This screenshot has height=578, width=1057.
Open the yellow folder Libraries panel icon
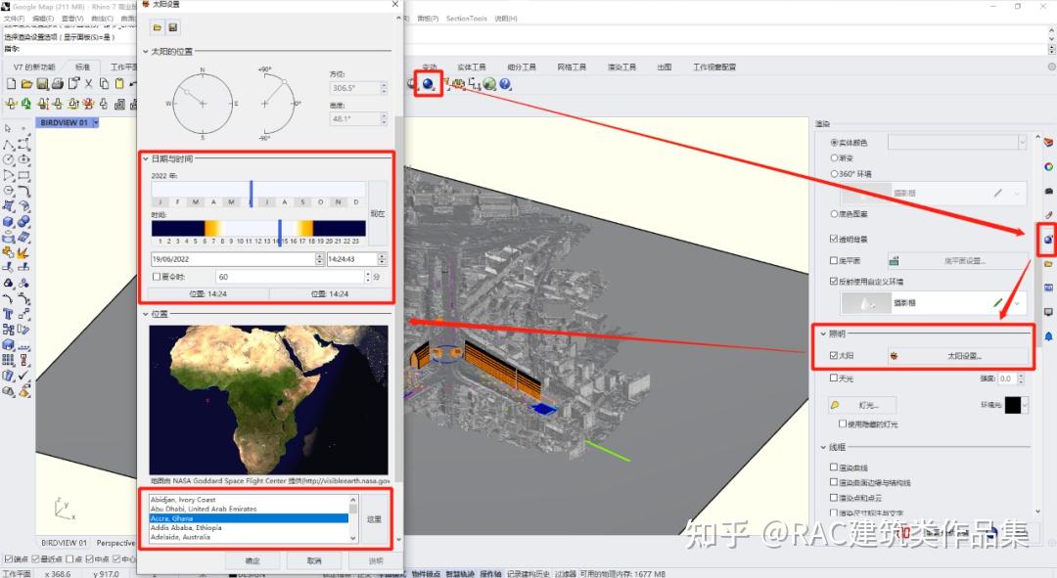coord(1048,263)
